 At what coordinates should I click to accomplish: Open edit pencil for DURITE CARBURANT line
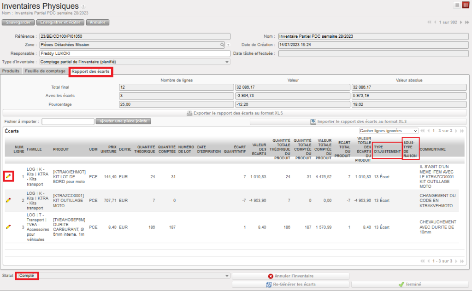[8, 227]
